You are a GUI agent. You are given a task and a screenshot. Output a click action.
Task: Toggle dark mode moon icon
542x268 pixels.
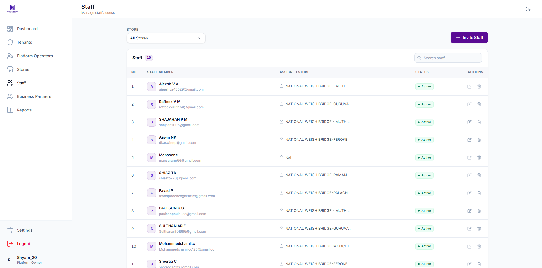point(528,9)
